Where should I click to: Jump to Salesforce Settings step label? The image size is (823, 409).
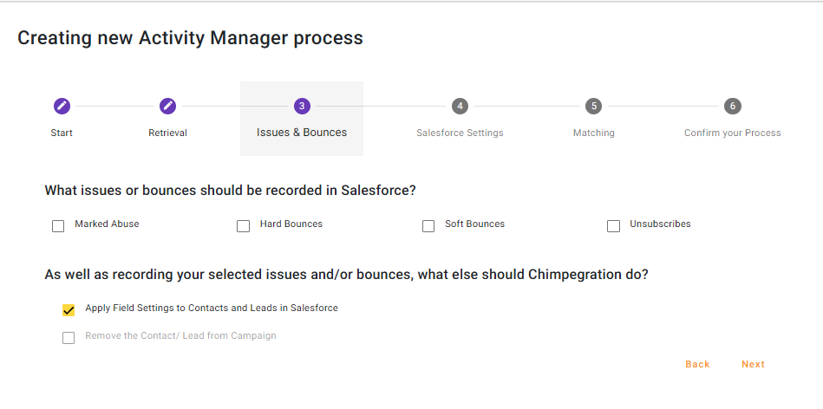click(x=460, y=133)
